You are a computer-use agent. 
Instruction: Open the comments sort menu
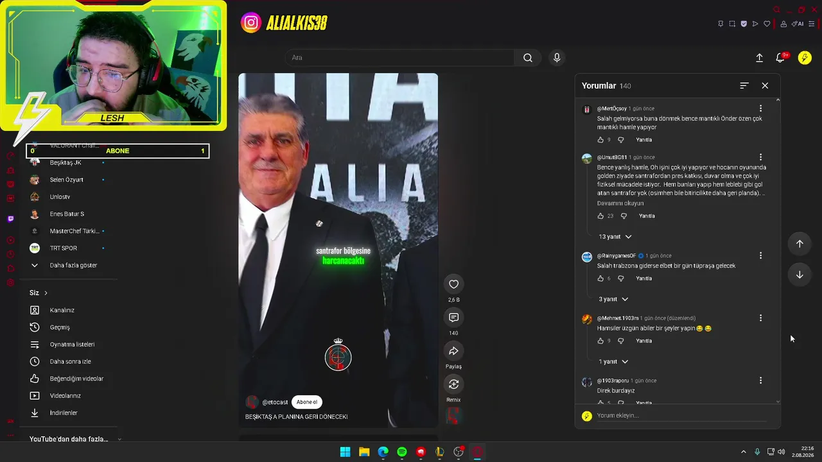(744, 85)
